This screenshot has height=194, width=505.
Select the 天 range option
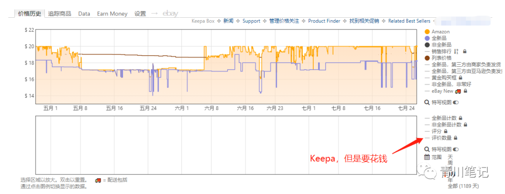450,157
